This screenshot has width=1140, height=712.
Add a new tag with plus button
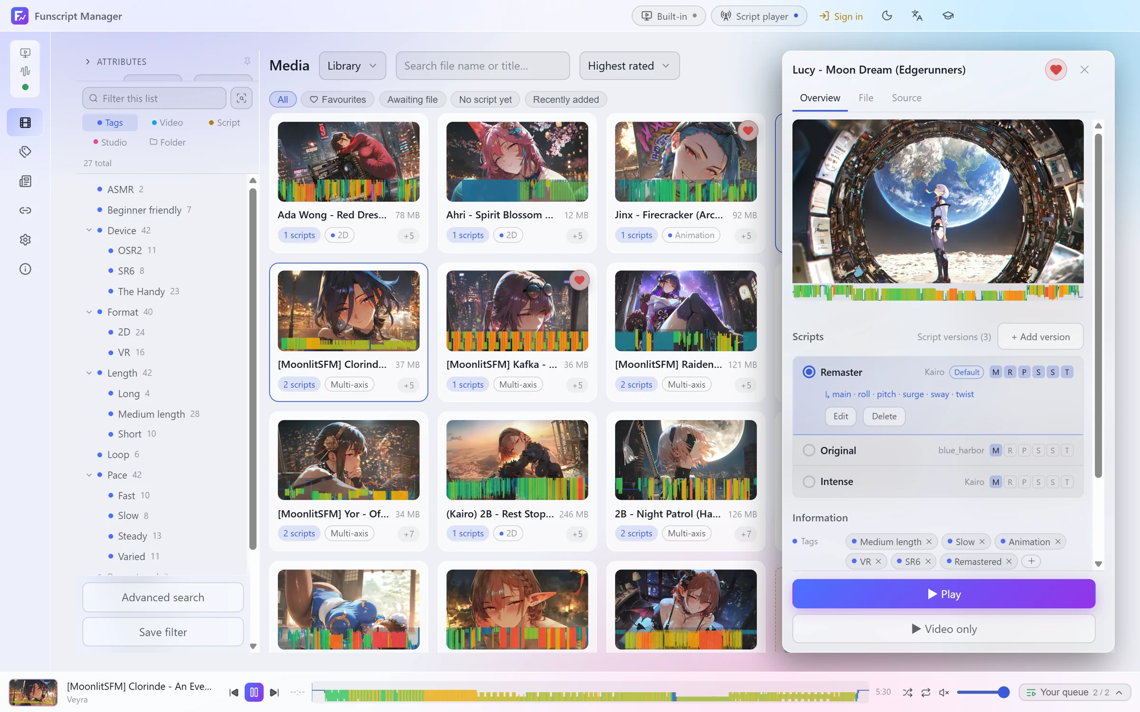click(x=1031, y=562)
